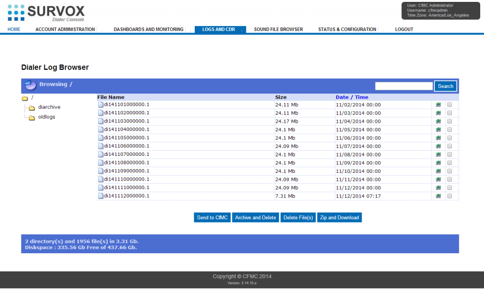Open the root folder icon in the tree
Viewport: 484px width, 291px height.
pyautogui.click(x=26, y=98)
